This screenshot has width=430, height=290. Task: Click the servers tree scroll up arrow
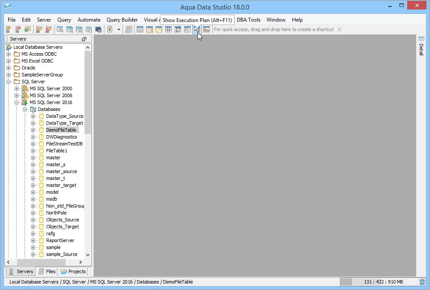(88, 47)
